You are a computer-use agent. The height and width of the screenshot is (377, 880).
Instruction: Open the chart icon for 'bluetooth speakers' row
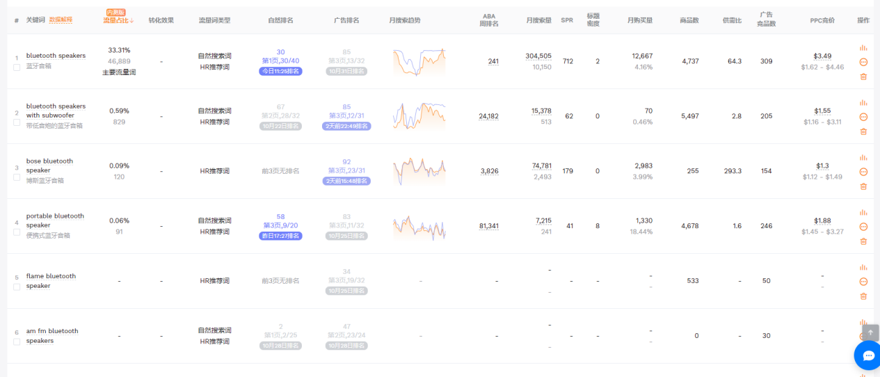(863, 48)
